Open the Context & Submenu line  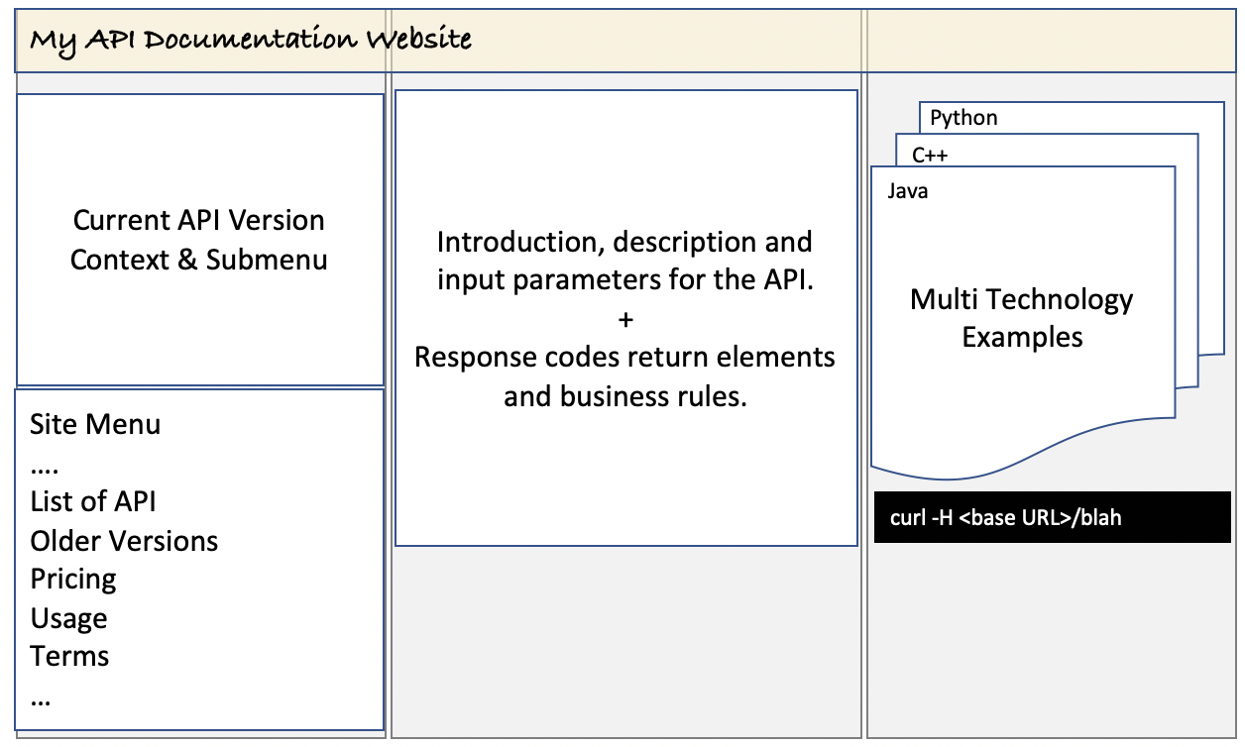click(x=199, y=260)
